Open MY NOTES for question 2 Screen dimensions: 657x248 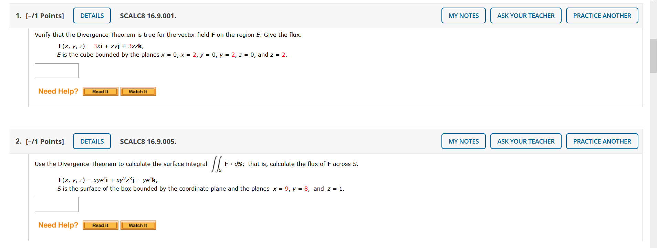(463, 141)
